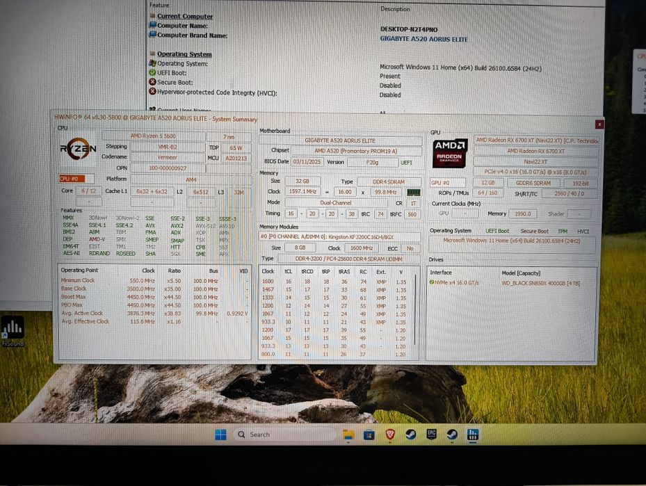Click the 192-bit memory bus field

click(x=581, y=184)
